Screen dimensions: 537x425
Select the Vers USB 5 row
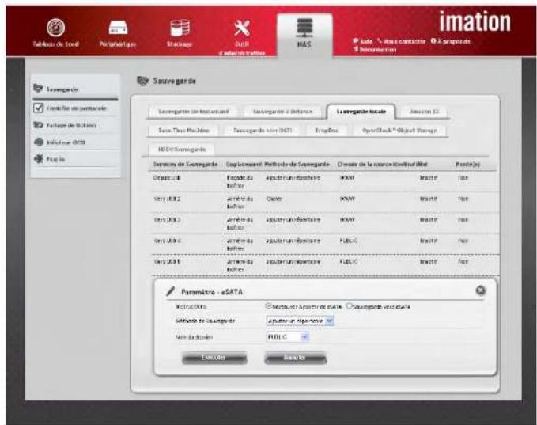(323, 265)
